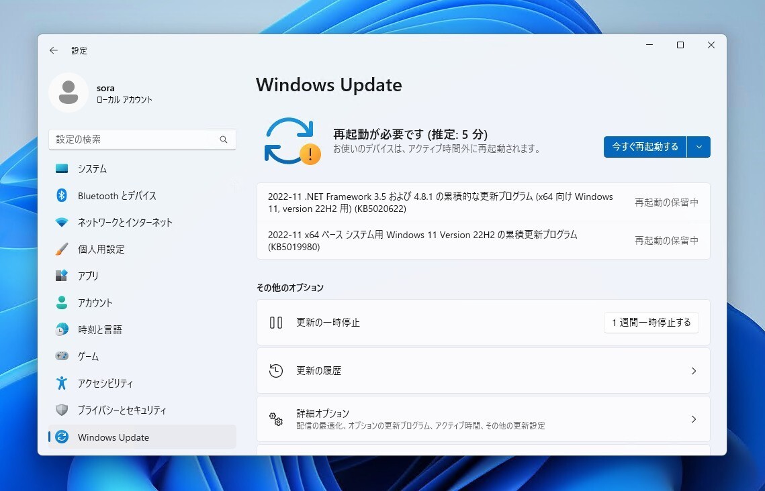Expand the 更新の履歴 row chevron
This screenshot has height=491, width=765.
pos(693,370)
